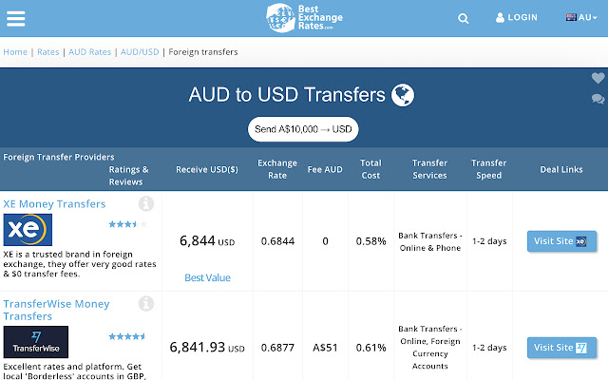Click TransferWise fee A$51
608x380 pixels.
click(325, 348)
